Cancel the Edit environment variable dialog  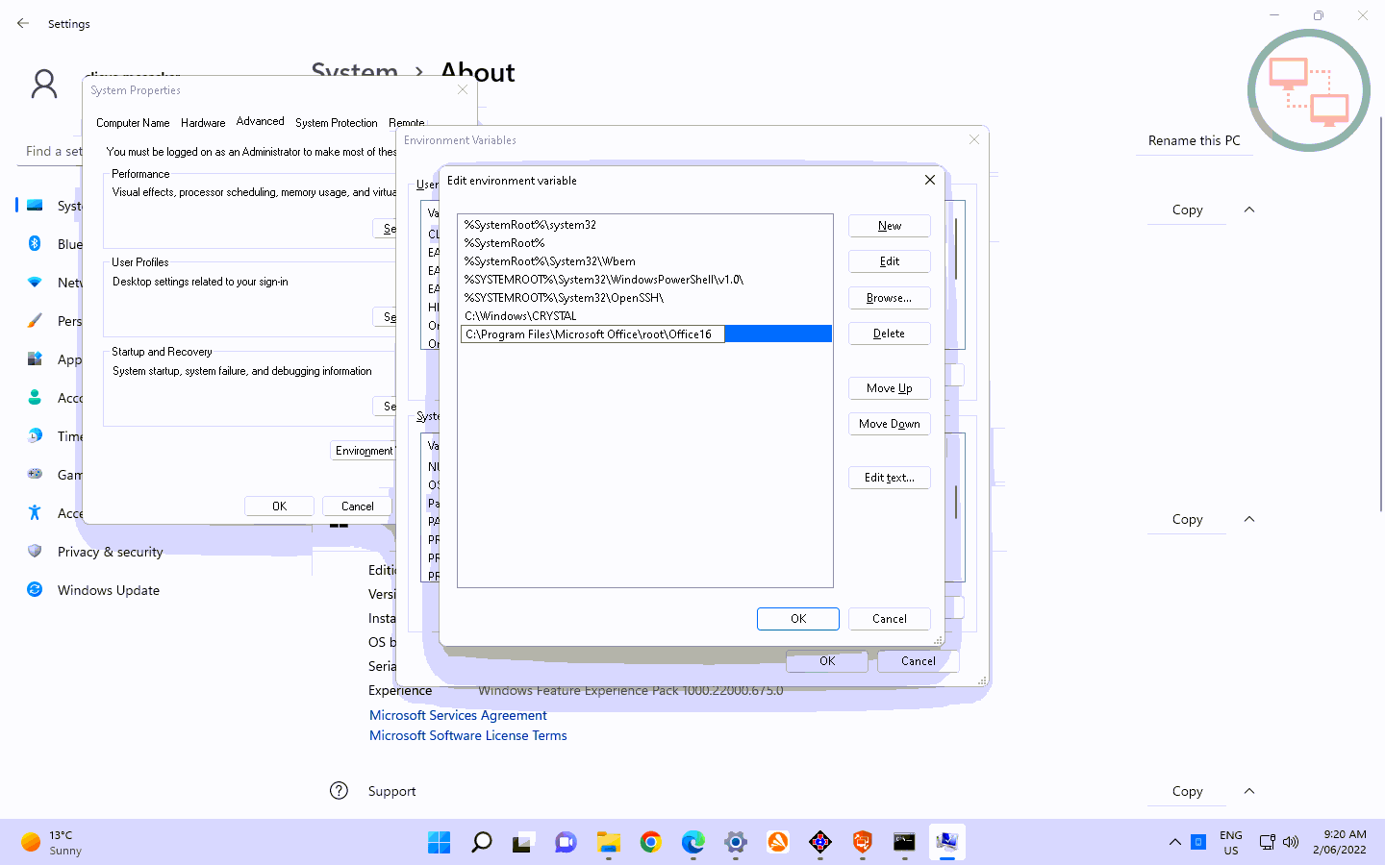click(889, 619)
